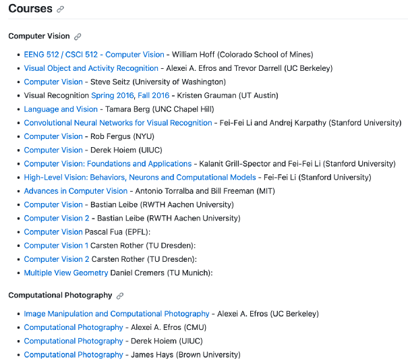Open Rob Fergus's Computer Vision course link

coord(53,136)
